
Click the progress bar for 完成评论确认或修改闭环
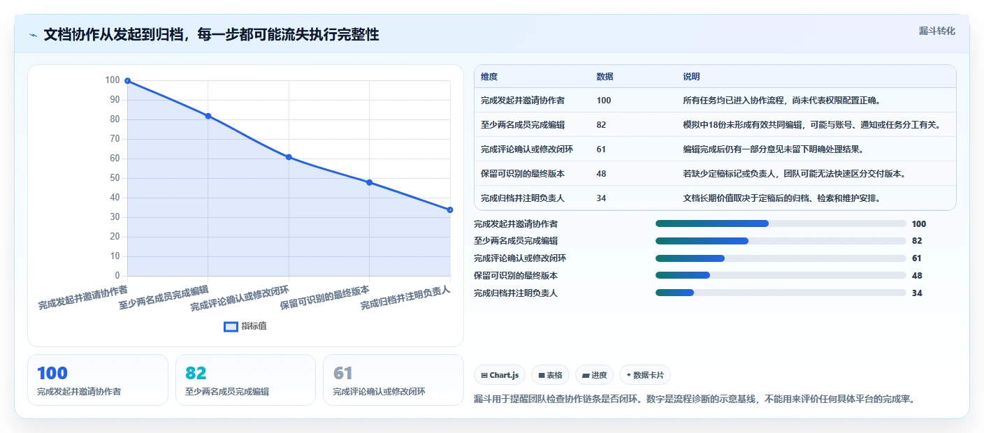click(x=781, y=258)
